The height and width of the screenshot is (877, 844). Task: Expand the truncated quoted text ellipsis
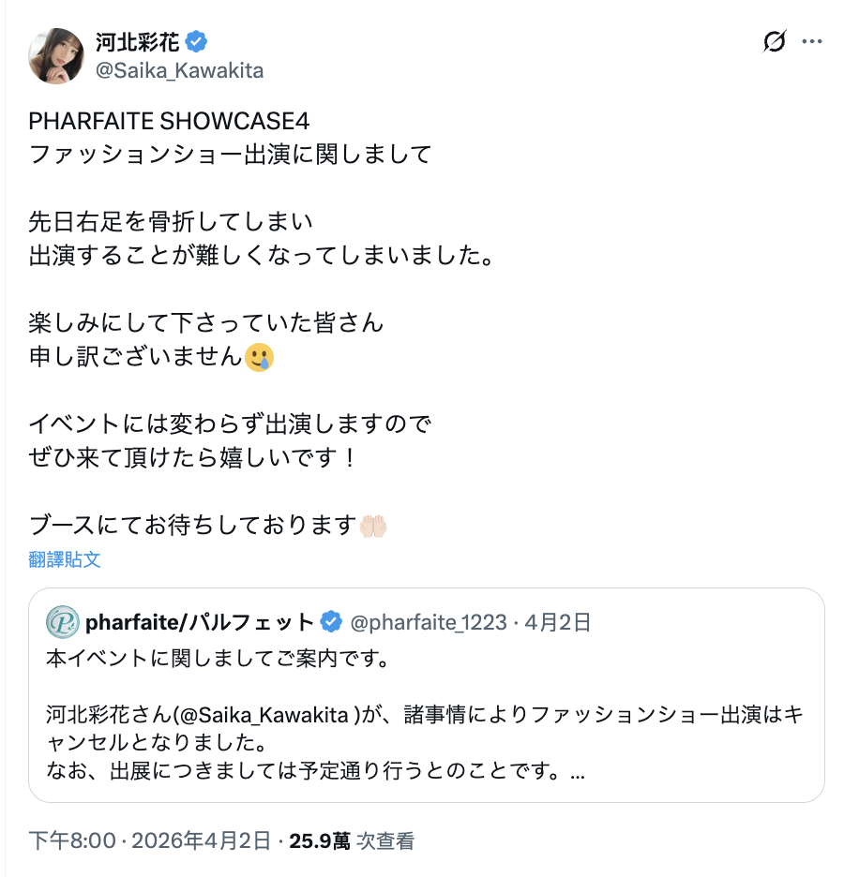tap(578, 774)
